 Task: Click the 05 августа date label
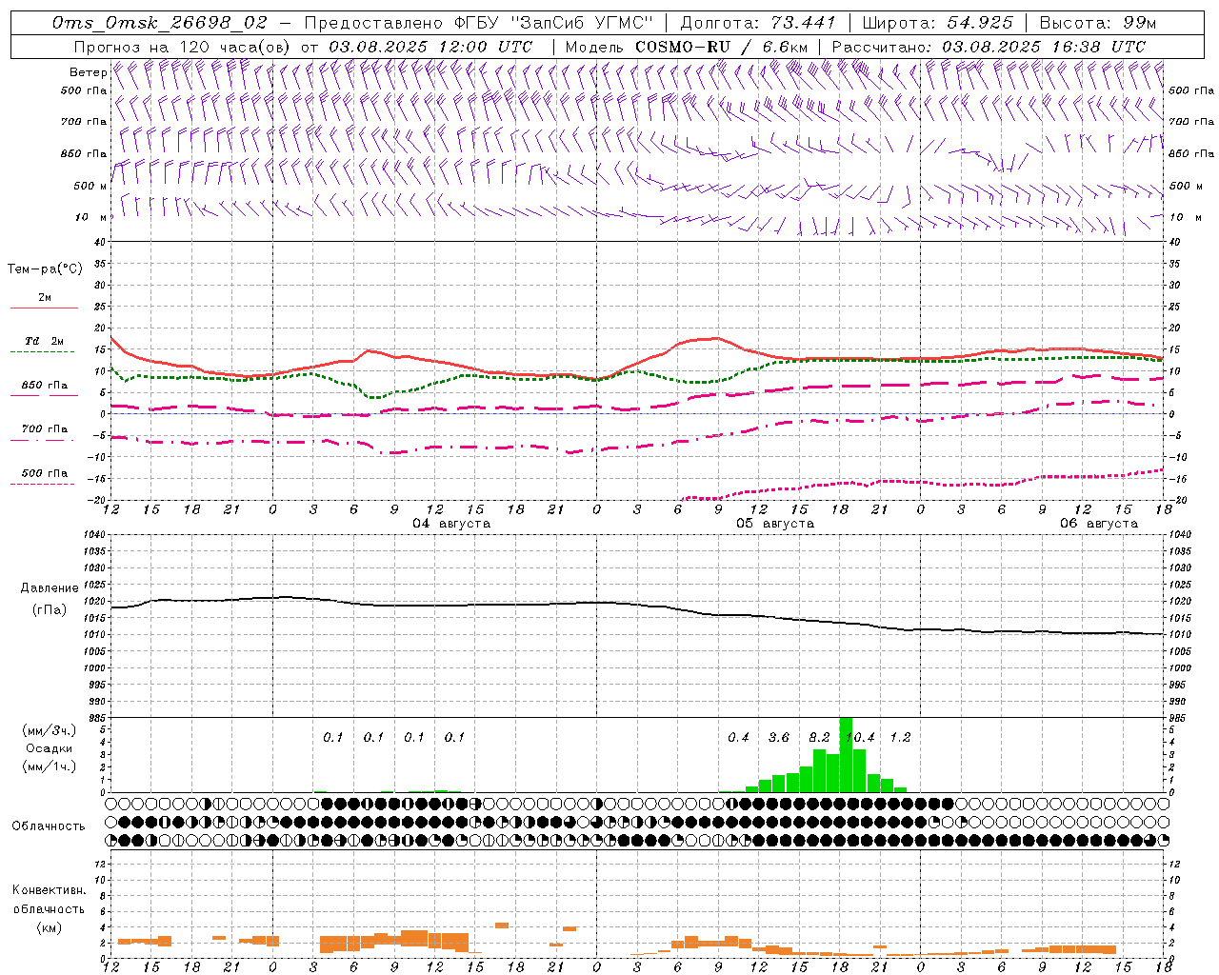pos(775,524)
